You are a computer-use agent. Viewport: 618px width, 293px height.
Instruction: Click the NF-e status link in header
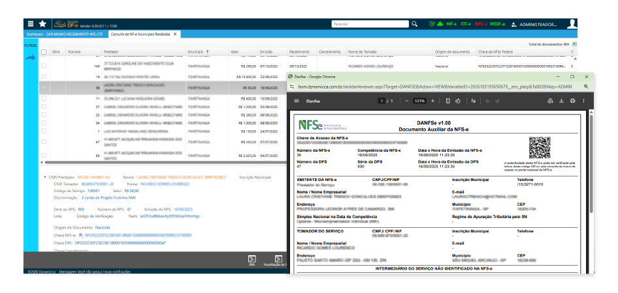coord(451,24)
